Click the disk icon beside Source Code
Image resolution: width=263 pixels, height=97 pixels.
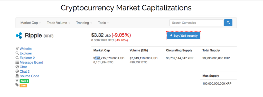(17, 76)
